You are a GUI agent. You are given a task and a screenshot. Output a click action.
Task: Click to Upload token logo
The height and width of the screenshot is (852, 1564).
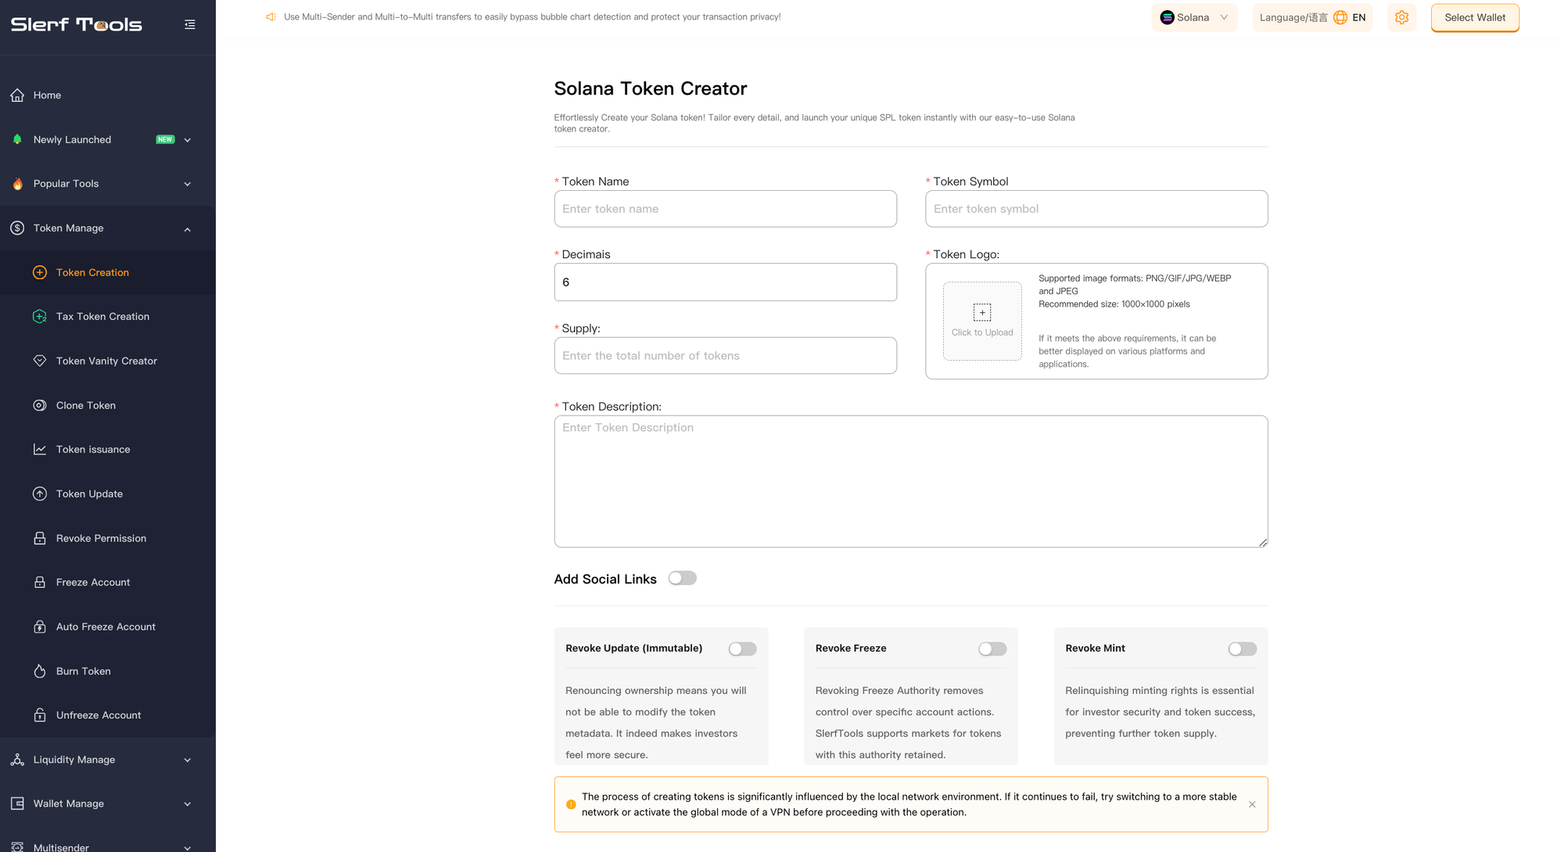[x=982, y=321]
